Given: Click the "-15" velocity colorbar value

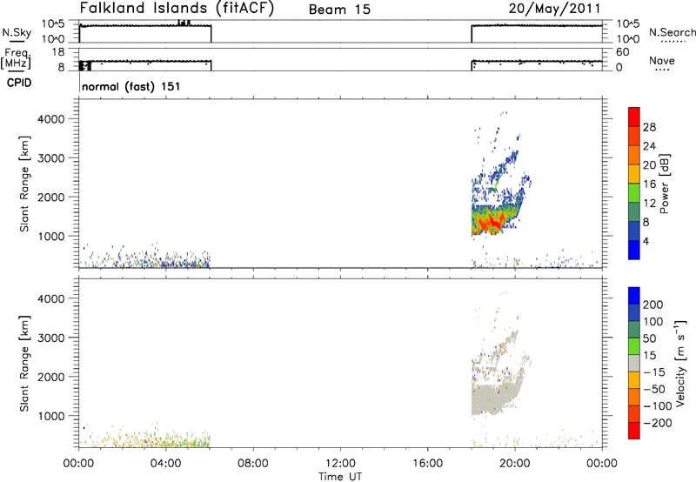Looking at the screenshot, I should [654, 372].
